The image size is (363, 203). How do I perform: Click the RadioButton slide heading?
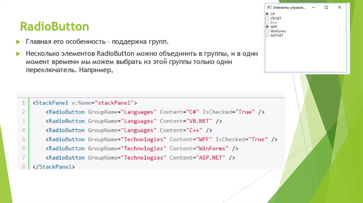(55, 26)
